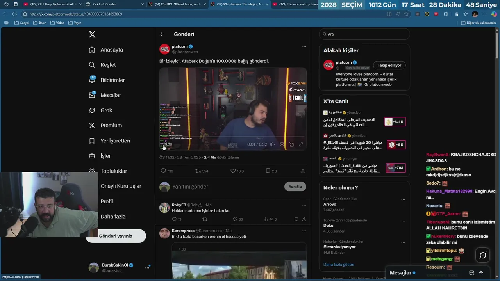
Task: Repost the platcorn post (354)
Action: click(202, 171)
